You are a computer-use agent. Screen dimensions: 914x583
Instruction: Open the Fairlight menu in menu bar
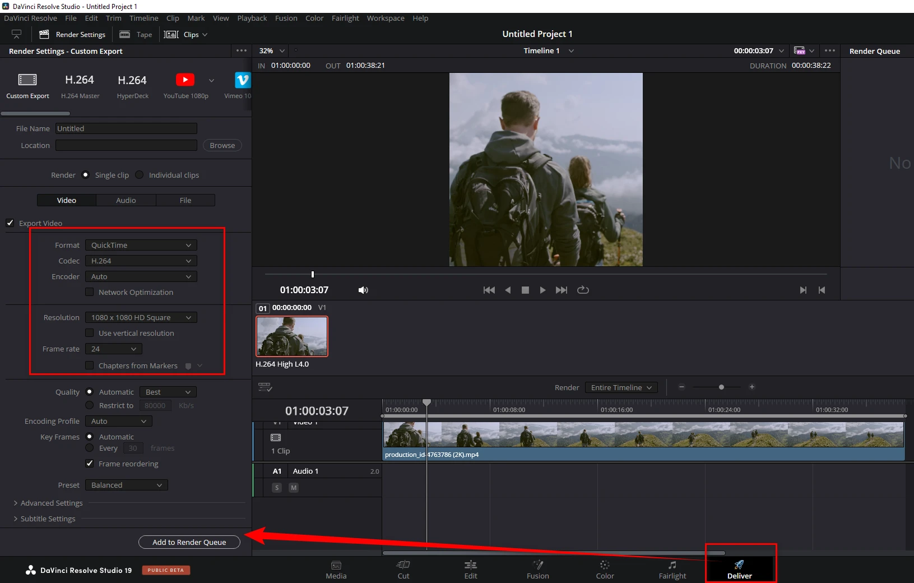point(345,18)
